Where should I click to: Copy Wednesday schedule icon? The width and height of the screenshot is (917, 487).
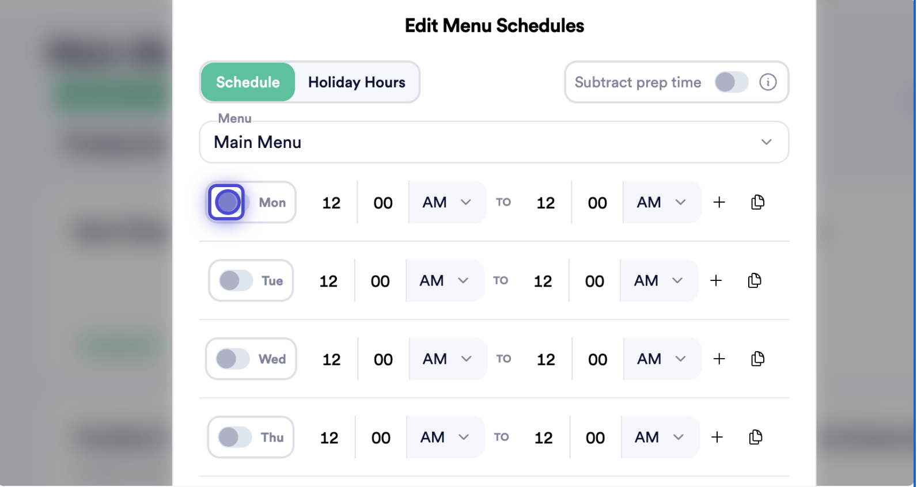(x=758, y=359)
